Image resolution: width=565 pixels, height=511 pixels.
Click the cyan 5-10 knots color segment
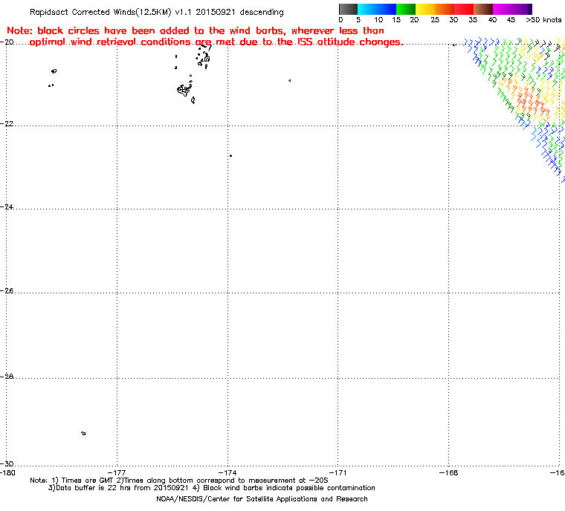(367, 10)
